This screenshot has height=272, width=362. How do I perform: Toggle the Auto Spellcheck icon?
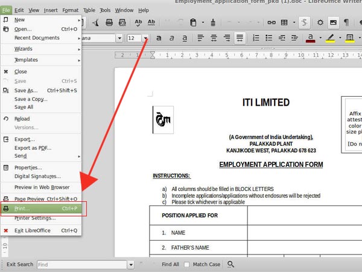click(x=151, y=22)
